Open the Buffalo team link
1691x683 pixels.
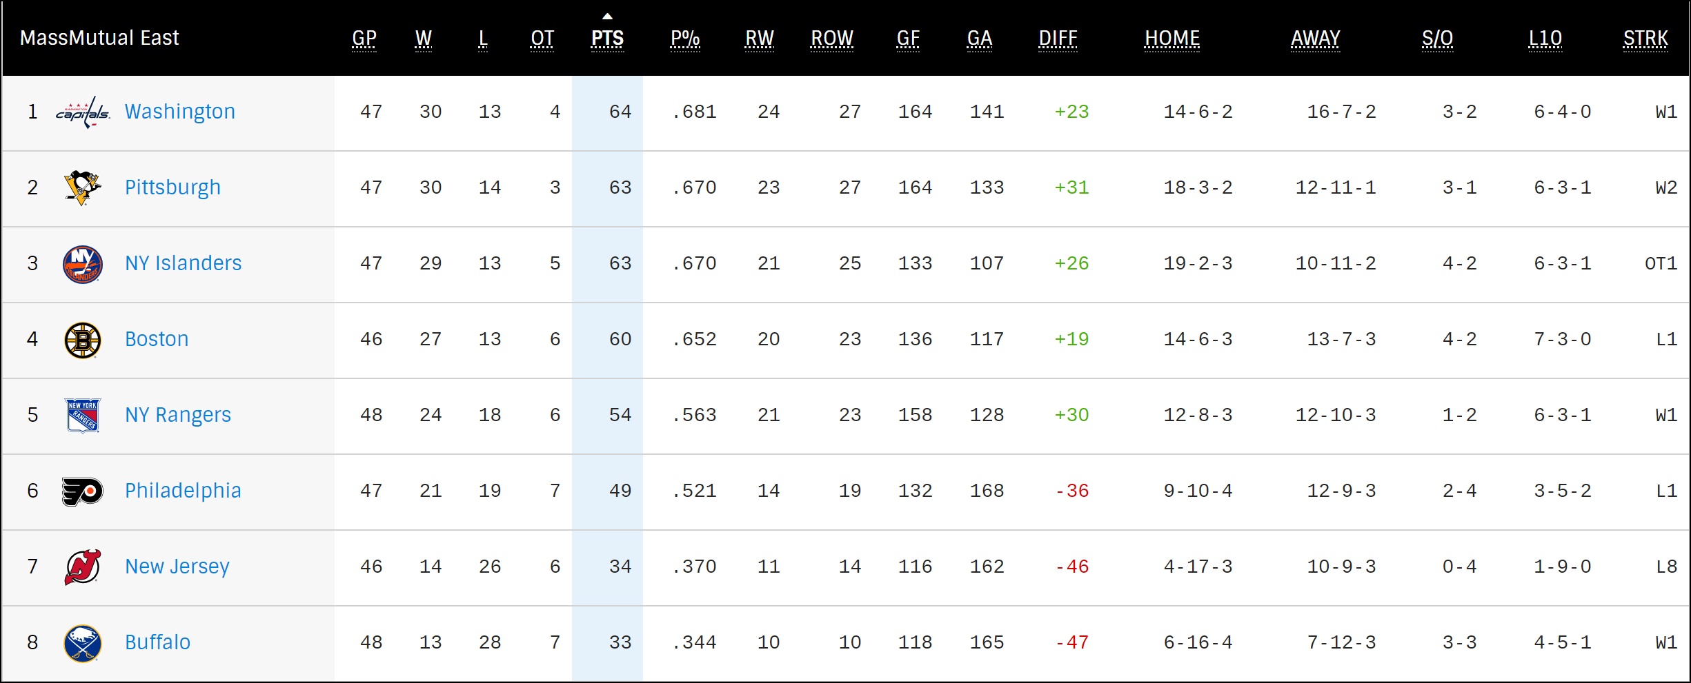click(x=158, y=642)
